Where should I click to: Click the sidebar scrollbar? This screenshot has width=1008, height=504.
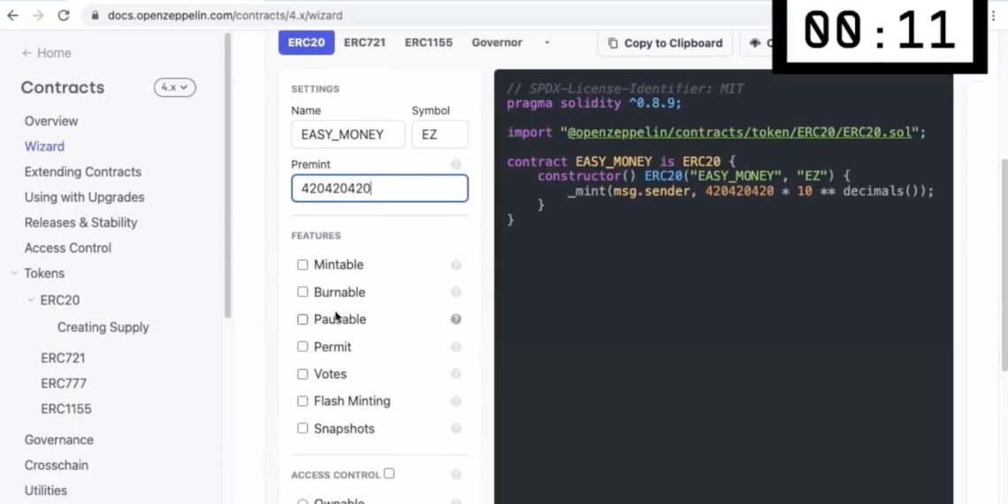pos(227,175)
